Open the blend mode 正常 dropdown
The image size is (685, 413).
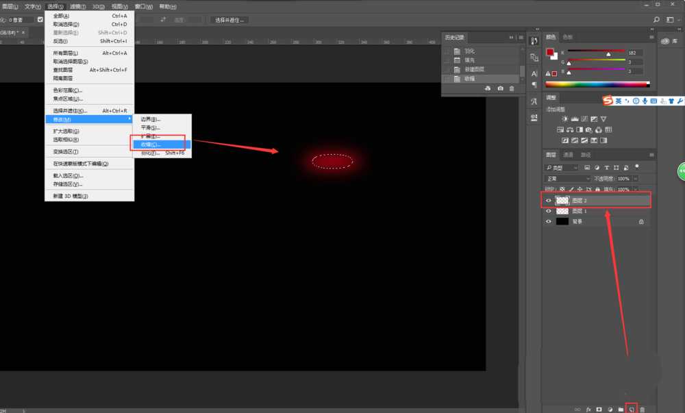pyautogui.click(x=567, y=178)
